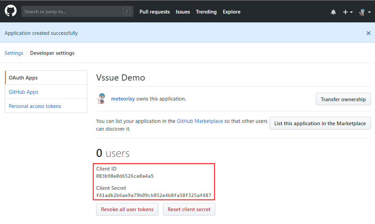
Task: Open notifications via the bell icon
Action: [333, 12]
